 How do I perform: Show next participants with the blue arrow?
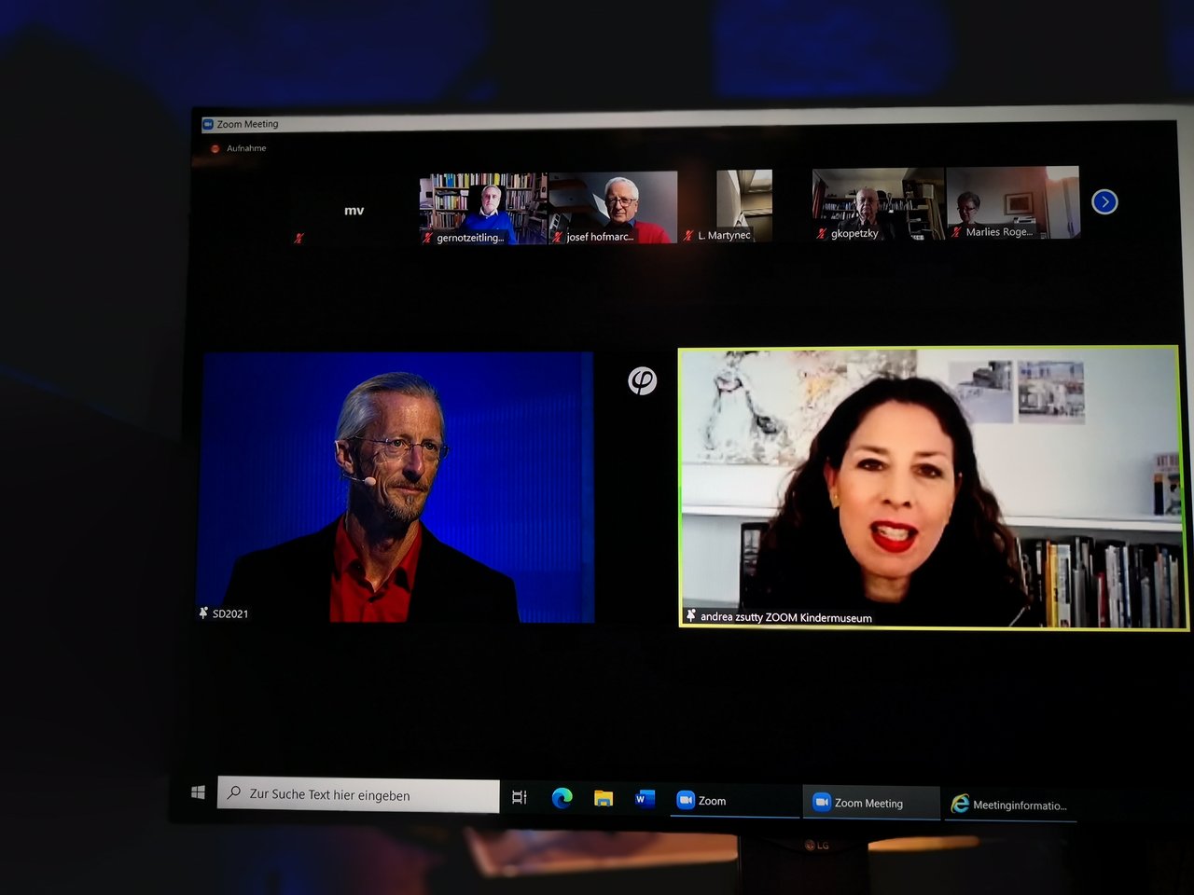point(1104,201)
